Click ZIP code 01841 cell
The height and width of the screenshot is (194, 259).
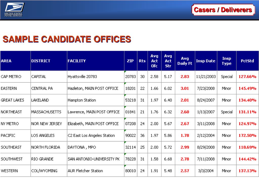(131, 112)
